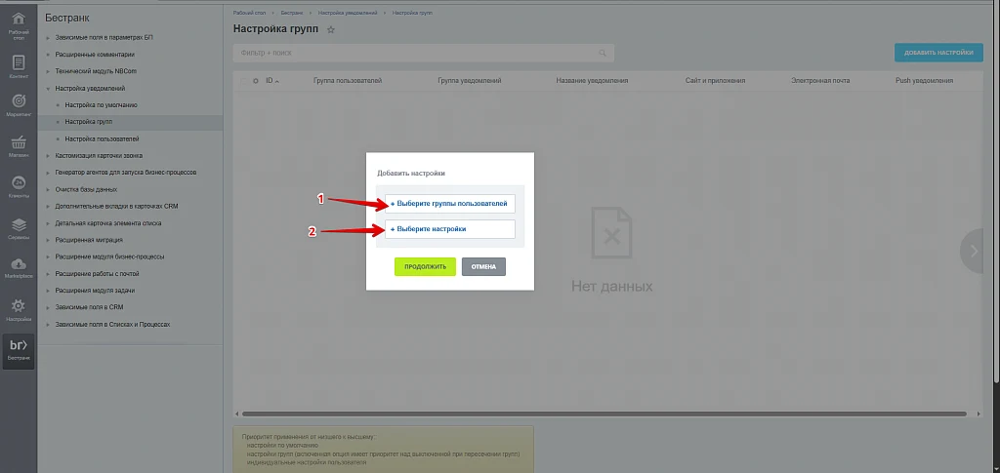This screenshot has height=473, width=1000.
Task: Open Зависимые поля в Списках и Процессах
Action: (x=112, y=324)
